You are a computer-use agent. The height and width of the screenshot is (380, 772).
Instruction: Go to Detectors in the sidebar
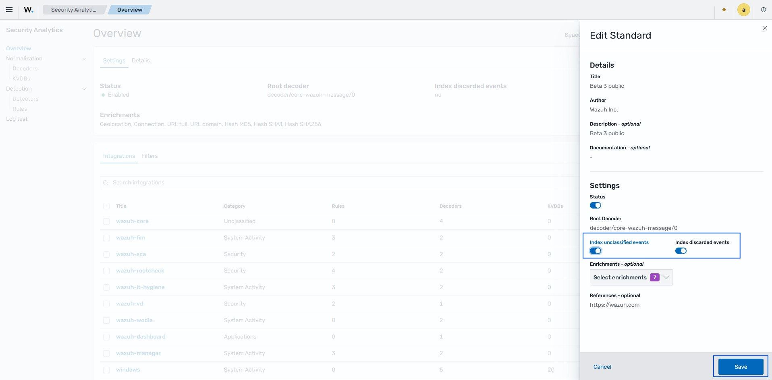click(25, 99)
